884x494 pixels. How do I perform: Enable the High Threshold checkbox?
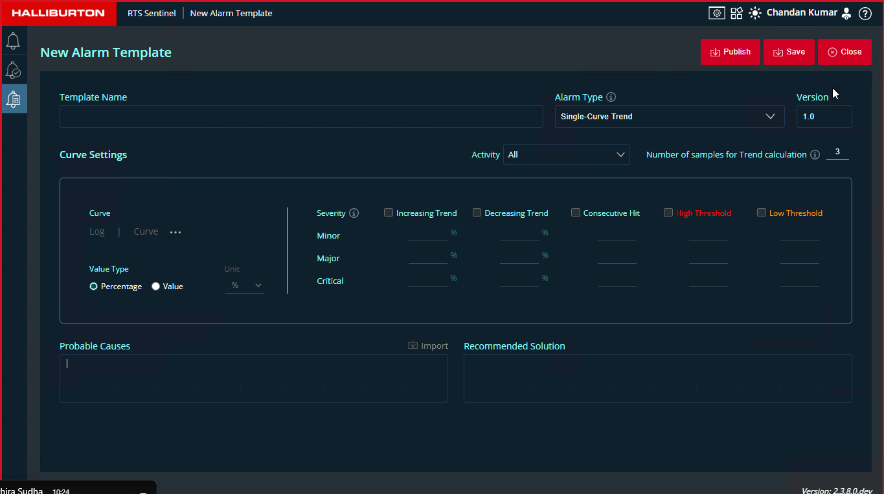click(668, 213)
